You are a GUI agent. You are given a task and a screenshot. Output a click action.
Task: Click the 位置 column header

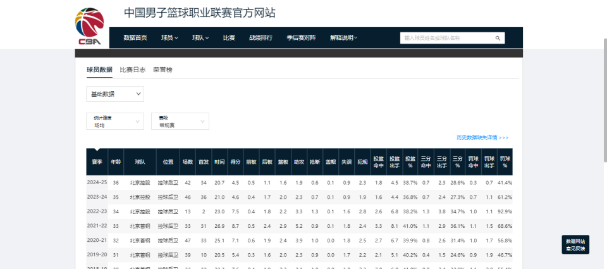168,162
